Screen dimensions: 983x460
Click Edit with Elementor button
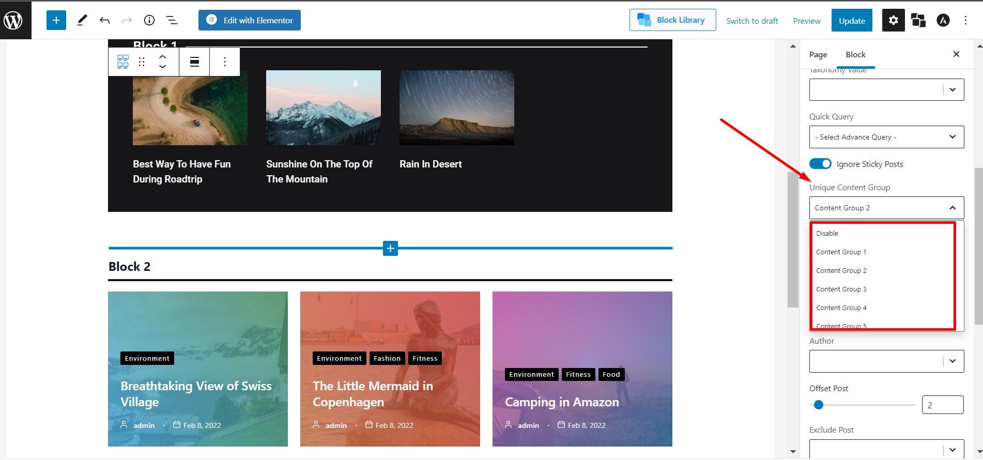pyautogui.click(x=250, y=20)
